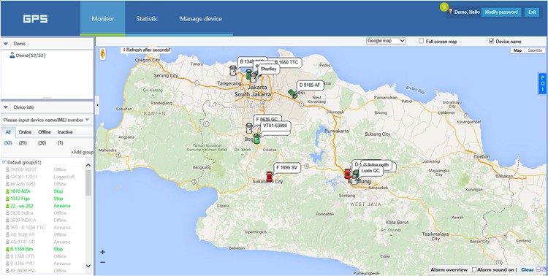Open the Manage device tab
Image resolution: width=548 pixels, height=276 pixels.
tap(201, 19)
